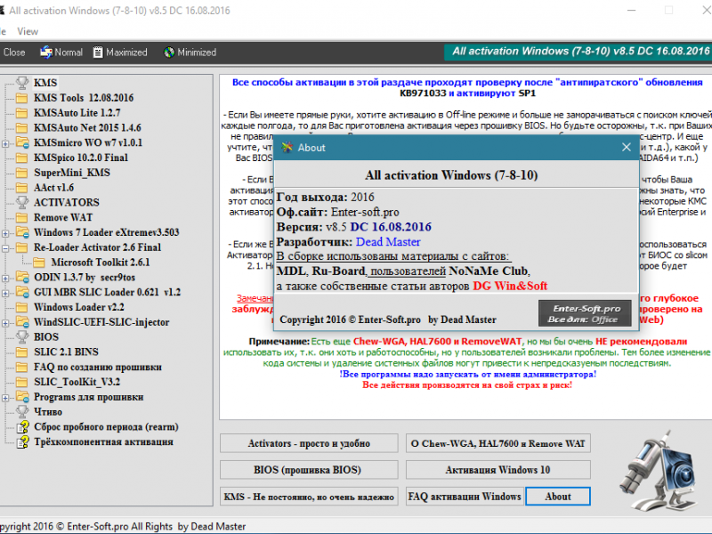
Task: Click the folder icon of FAQ по созданию прошивки
Action: point(21,367)
